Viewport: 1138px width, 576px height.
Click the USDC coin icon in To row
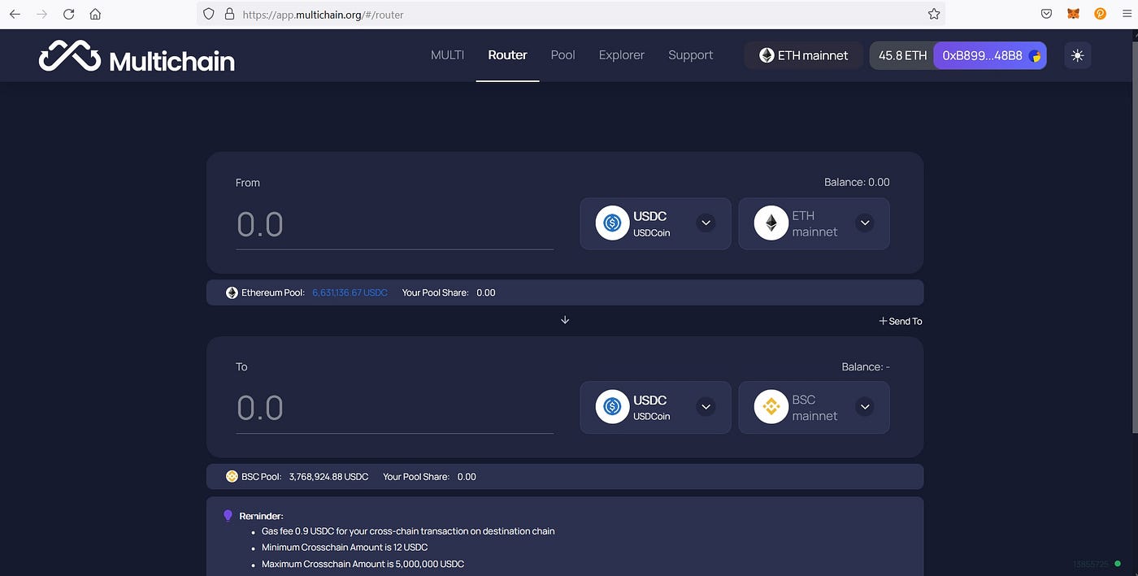(612, 407)
